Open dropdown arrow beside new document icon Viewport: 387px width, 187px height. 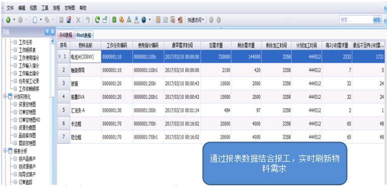point(41,20)
